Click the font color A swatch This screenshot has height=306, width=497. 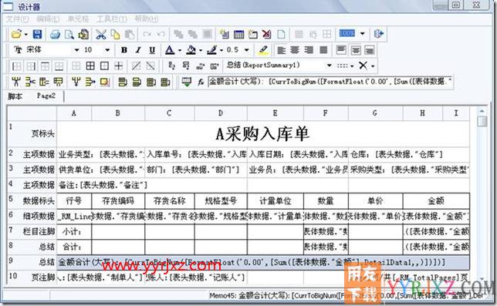pyautogui.click(x=170, y=50)
